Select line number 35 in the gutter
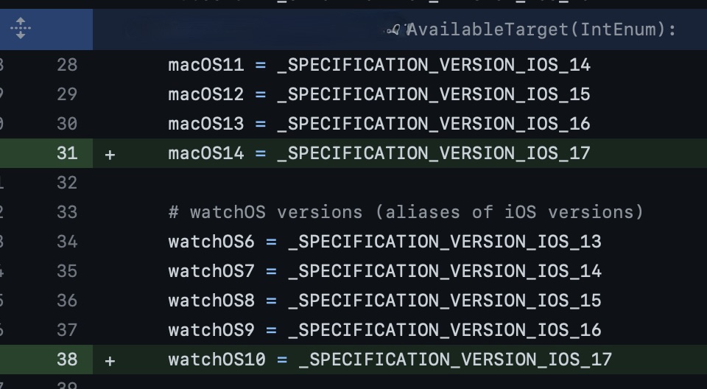 (67, 271)
